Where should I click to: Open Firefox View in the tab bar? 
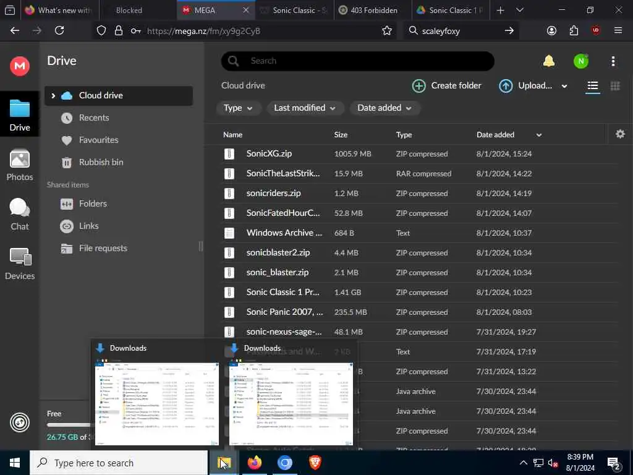(x=10, y=10)
